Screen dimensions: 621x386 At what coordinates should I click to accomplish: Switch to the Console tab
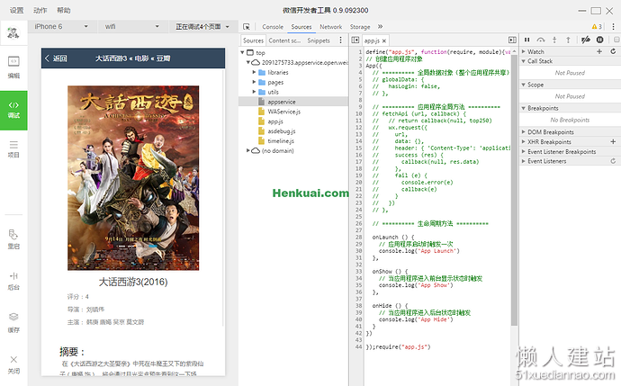point(273,26)
